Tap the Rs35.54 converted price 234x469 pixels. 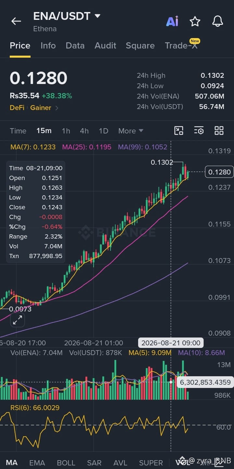coord(24,96)
